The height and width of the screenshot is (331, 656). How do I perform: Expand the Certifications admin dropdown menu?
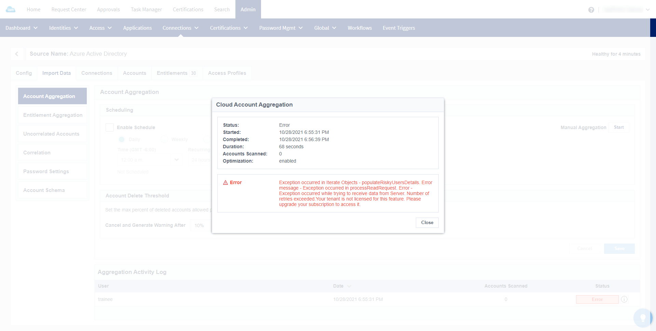229,28
